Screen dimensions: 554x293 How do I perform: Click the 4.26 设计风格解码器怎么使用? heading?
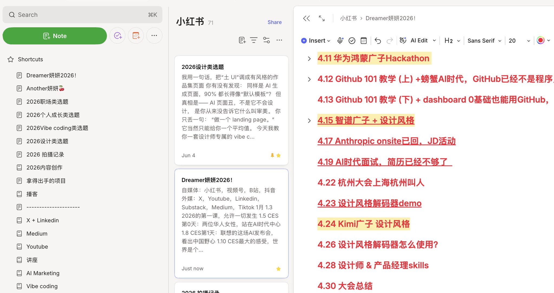point(378,244)
